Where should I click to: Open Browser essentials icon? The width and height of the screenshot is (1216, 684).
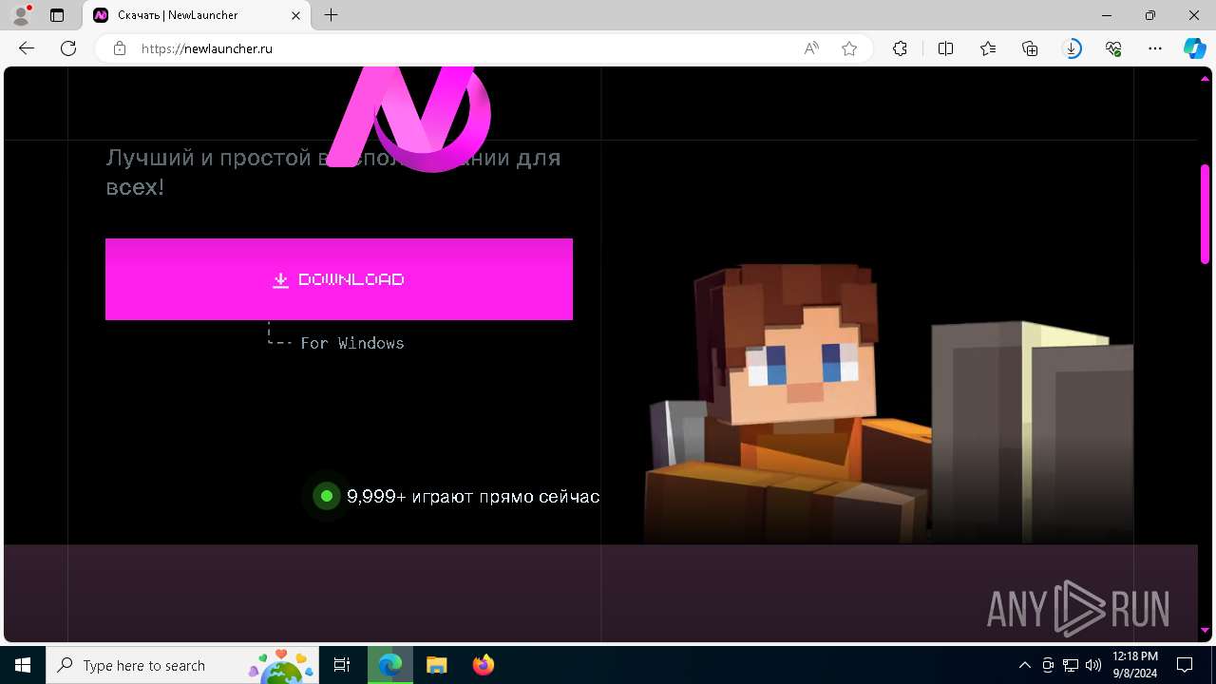[x=1113, y=48]
